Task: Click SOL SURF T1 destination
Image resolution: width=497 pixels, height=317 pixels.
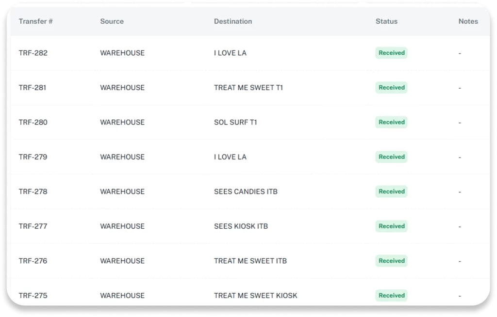Action: click(x=235, y=122)
